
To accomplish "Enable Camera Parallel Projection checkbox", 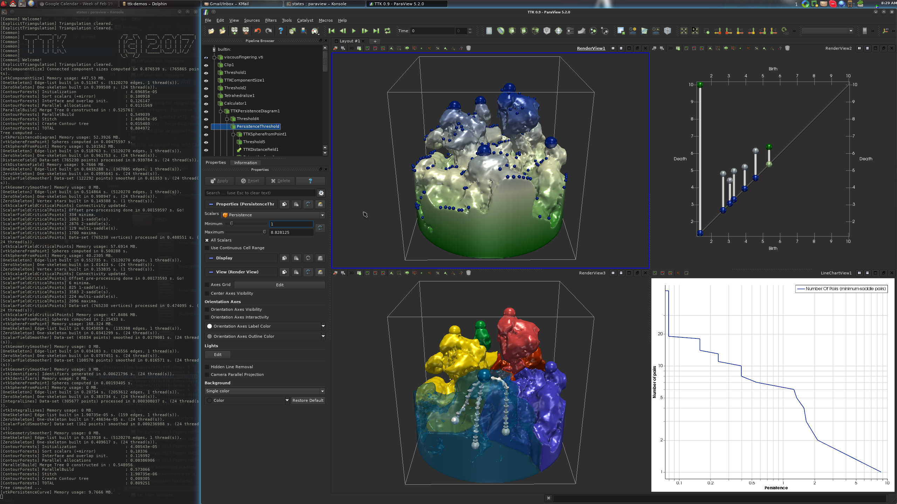I will 207,374.
